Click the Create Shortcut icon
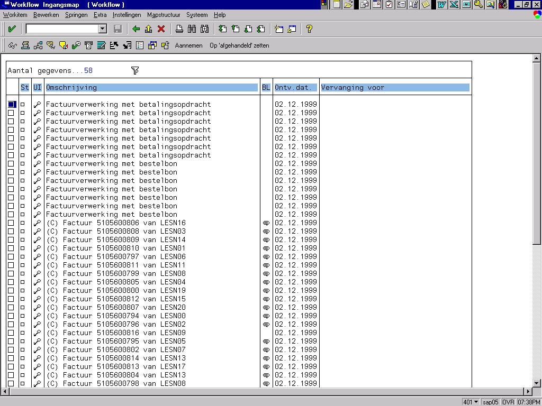The image size is (542, 406). 292,29
